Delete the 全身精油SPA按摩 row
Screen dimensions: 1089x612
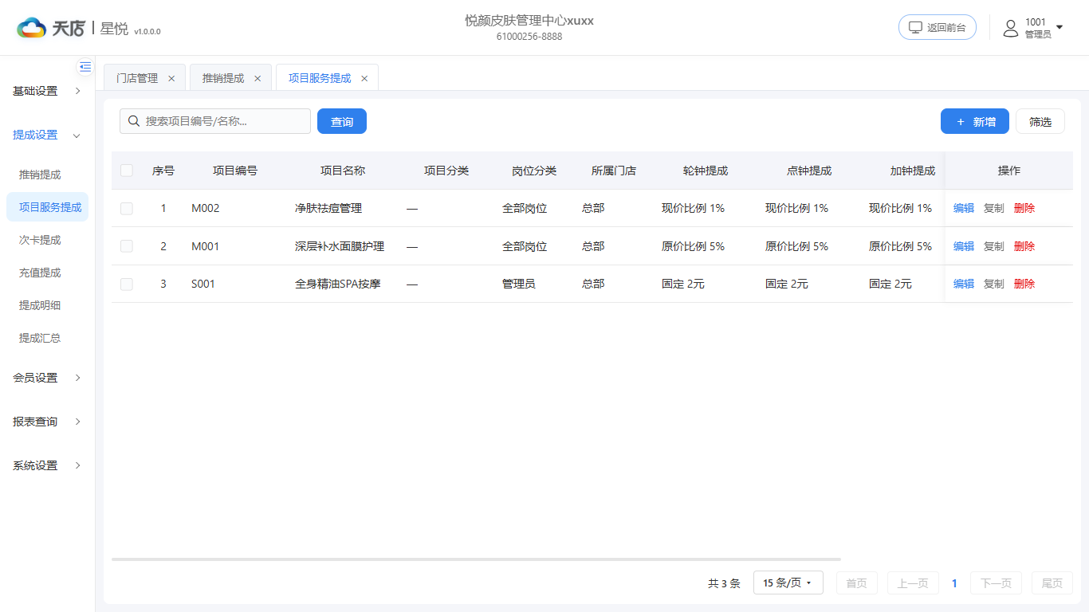[x=1024, y=284]
